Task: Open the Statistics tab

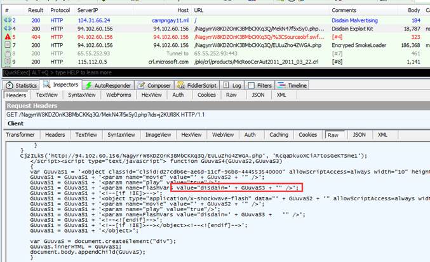Action: click(x=21, y=85)
